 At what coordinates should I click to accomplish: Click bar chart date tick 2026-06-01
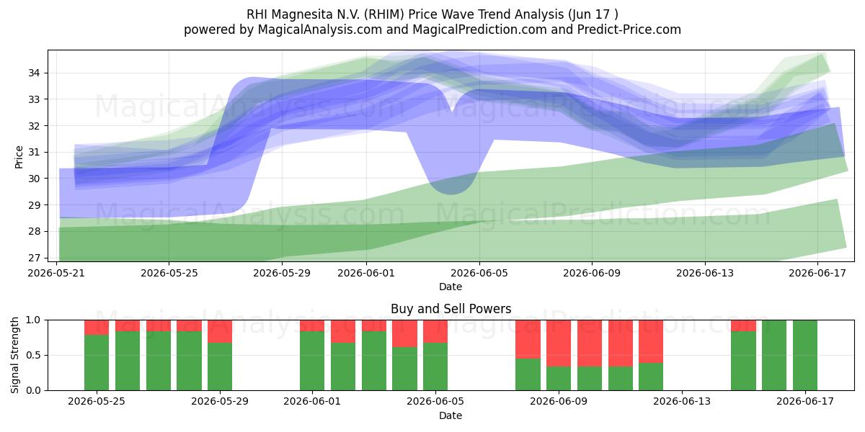(x=312, y=402)
